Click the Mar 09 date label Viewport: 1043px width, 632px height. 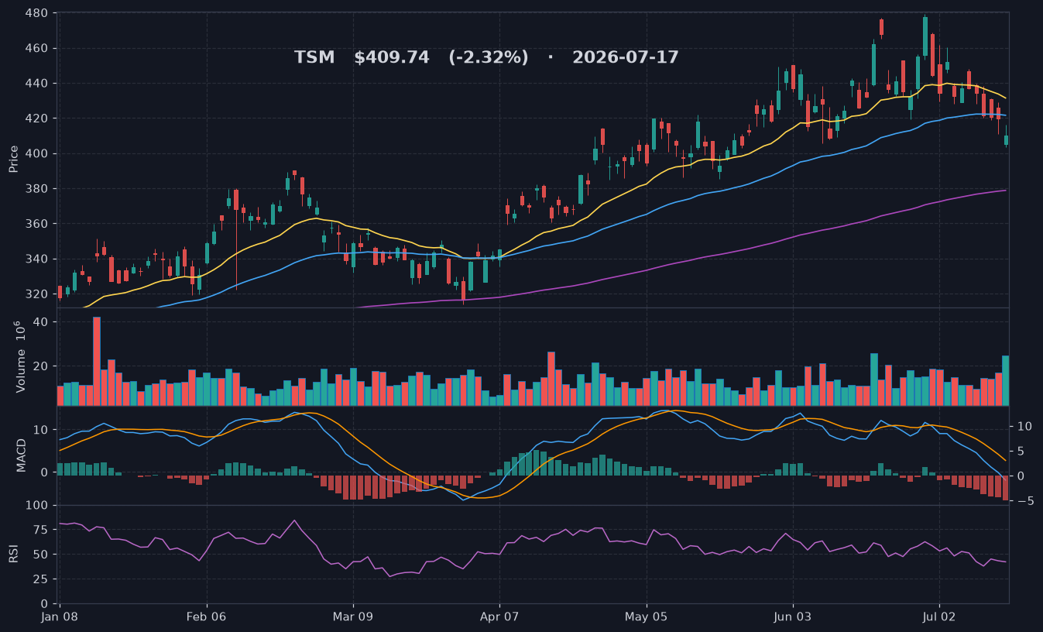click(353, 617)
